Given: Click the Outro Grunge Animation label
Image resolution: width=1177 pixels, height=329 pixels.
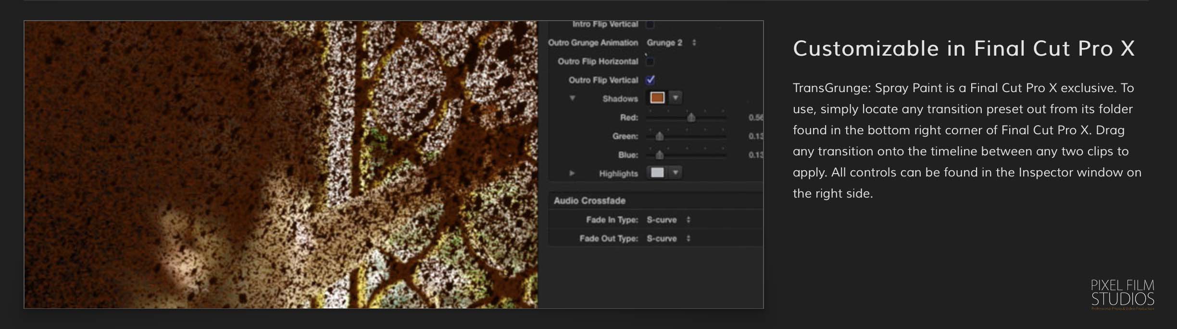Looking at the screenshot, I should point(593,43).
